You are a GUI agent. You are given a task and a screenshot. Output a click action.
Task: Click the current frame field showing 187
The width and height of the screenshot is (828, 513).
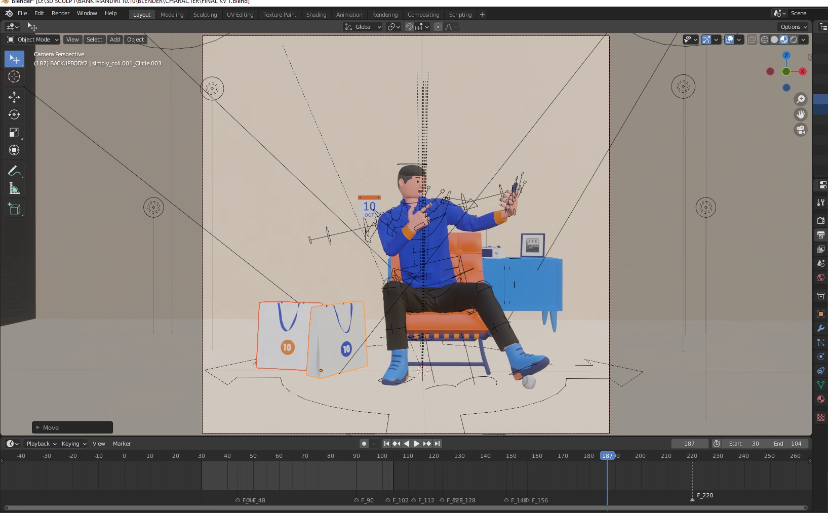point(689,444)
